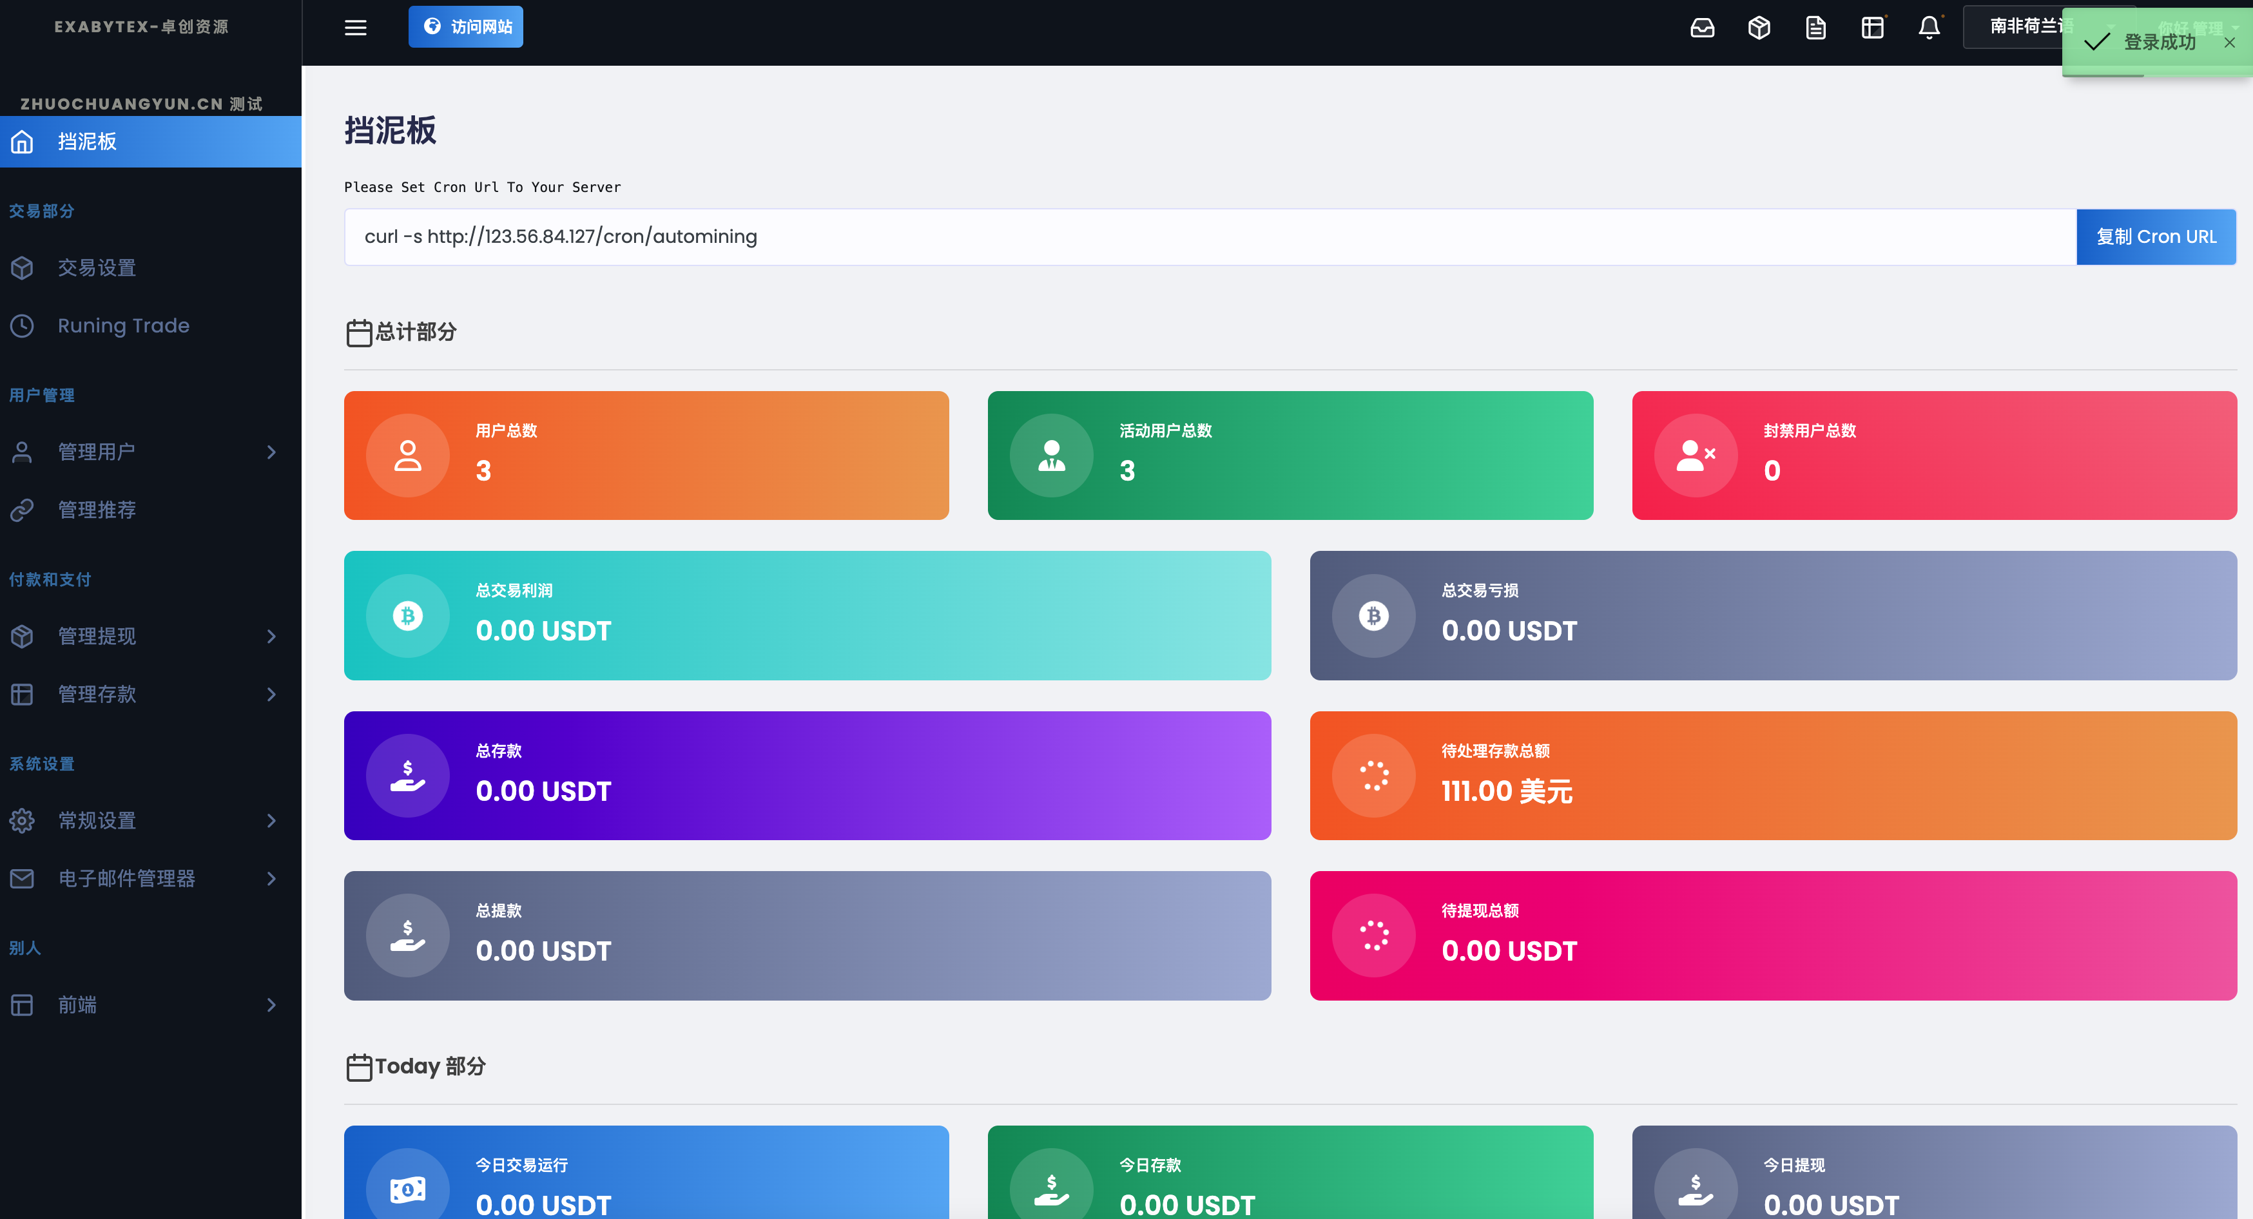Click the person icon beside 管理用户

[x=22, y=452]
